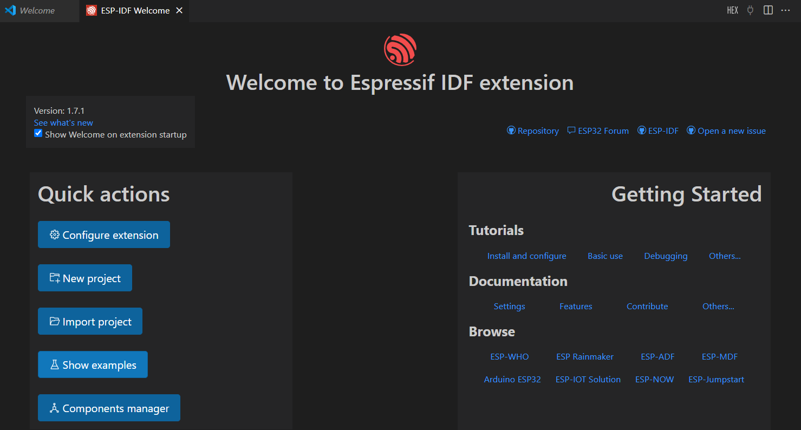Viewport: 801px width, 430px height.
Task: Open the ESP-IDF GitHub link
Action: (658, 131)
